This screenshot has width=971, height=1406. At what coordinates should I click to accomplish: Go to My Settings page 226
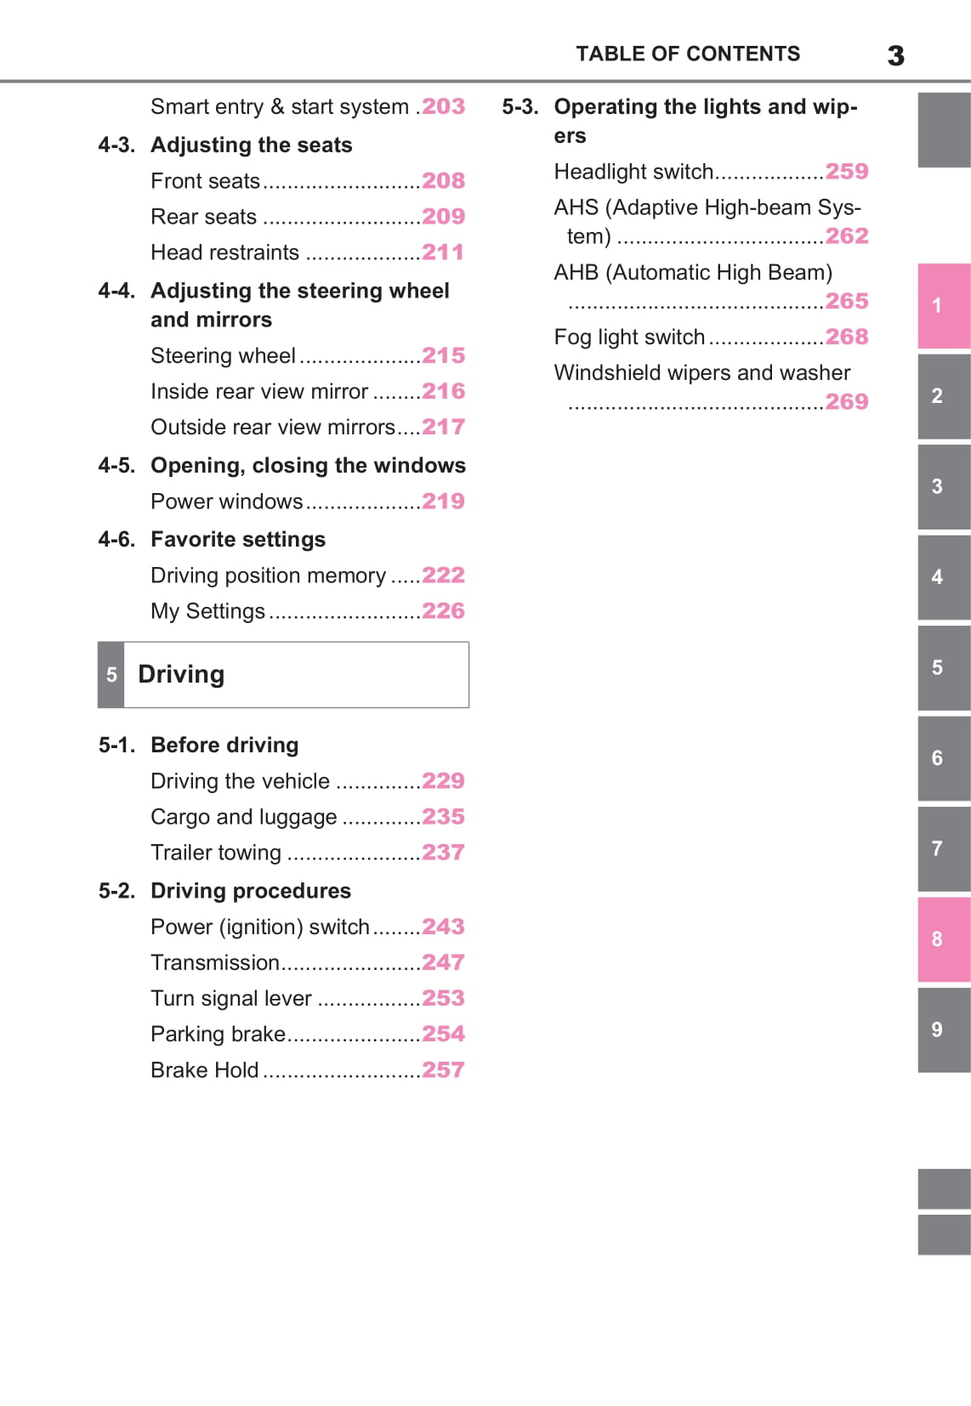[443, 611]
